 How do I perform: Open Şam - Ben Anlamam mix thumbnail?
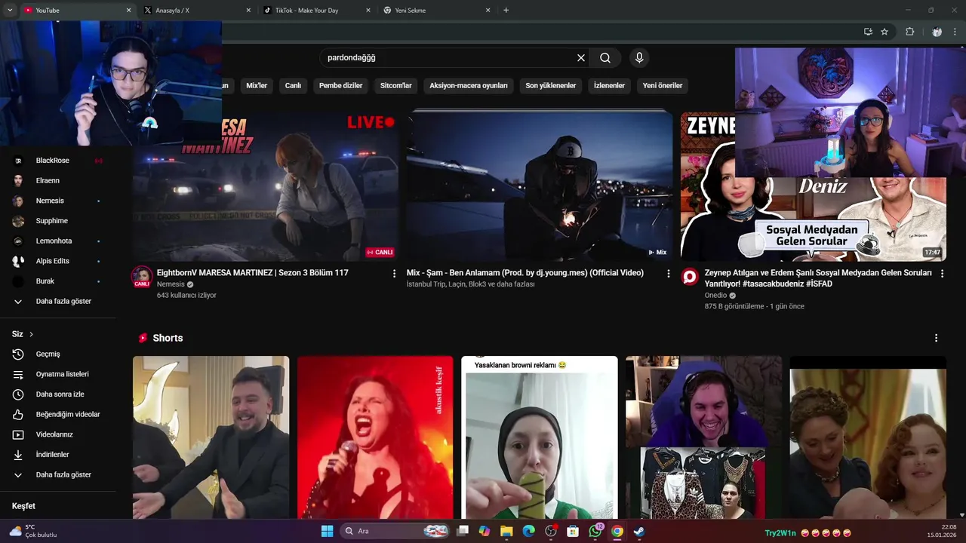tap(539, 186)
